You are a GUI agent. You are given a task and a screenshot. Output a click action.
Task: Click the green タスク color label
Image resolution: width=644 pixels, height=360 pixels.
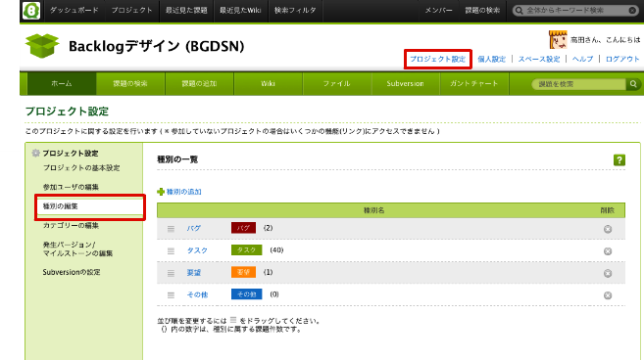246,250
